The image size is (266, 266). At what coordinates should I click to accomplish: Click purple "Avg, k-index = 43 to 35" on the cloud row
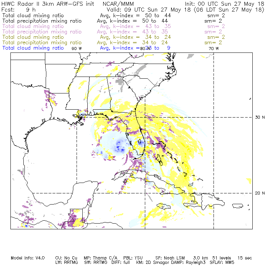point(136,27)
